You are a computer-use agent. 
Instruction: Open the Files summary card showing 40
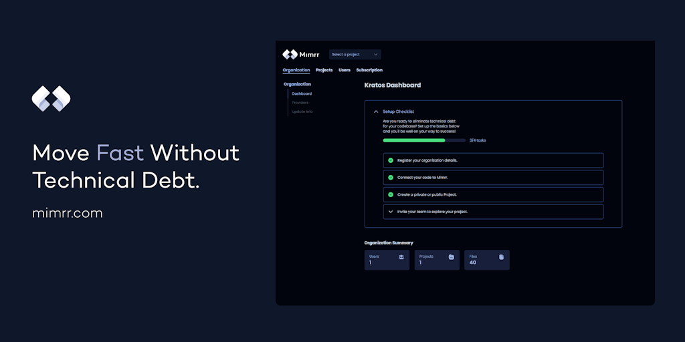pos(487,260)
